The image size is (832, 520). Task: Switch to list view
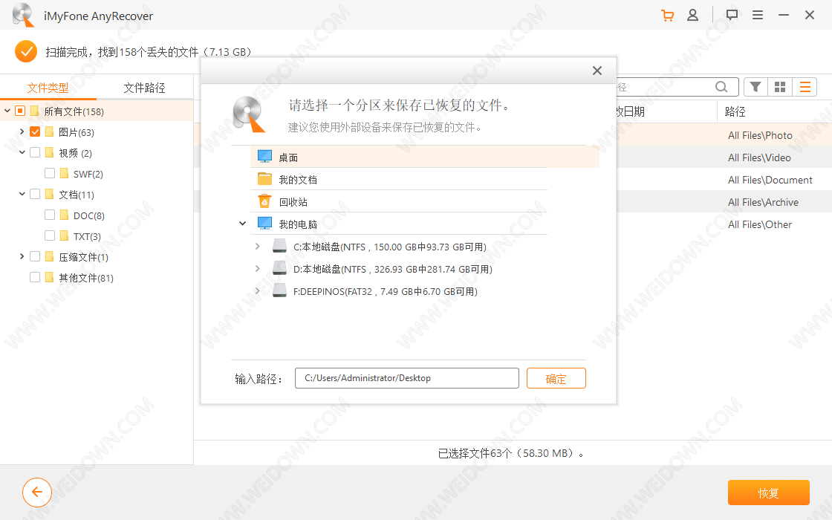tap(805, 87)
